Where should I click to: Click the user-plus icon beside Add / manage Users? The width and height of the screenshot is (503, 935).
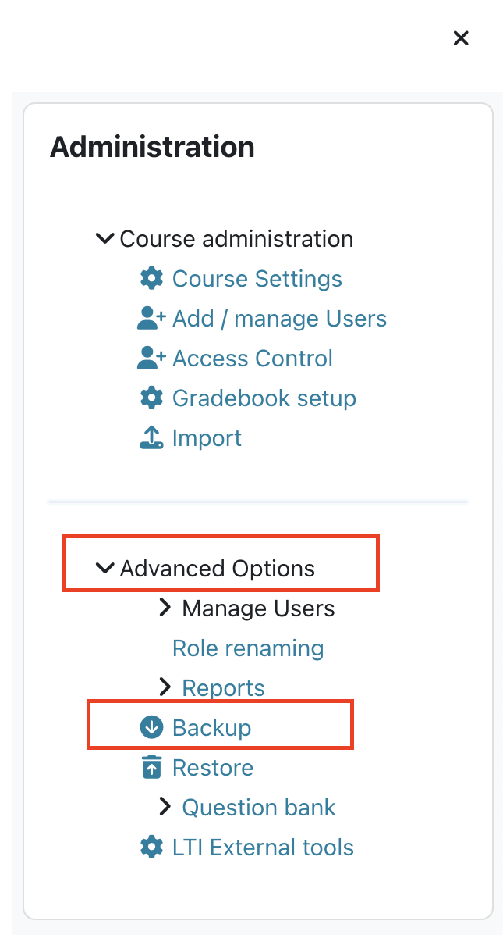point(151,319)
